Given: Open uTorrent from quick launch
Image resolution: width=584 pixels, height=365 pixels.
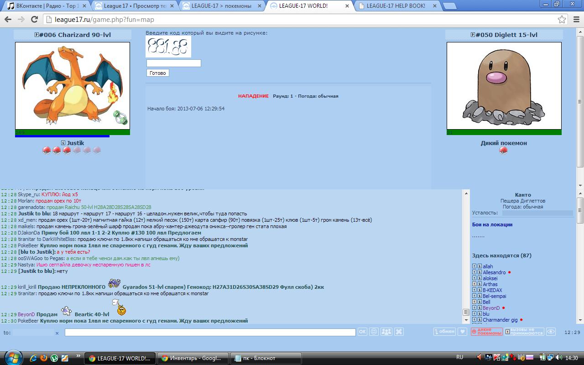Looking at the screenshot, I should coord(54,358).
